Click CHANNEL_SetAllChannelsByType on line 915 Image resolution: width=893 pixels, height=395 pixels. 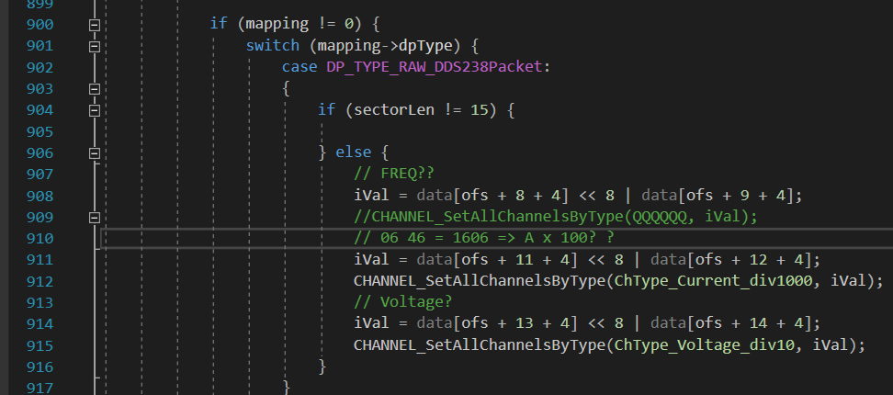[x=479, y=344]
